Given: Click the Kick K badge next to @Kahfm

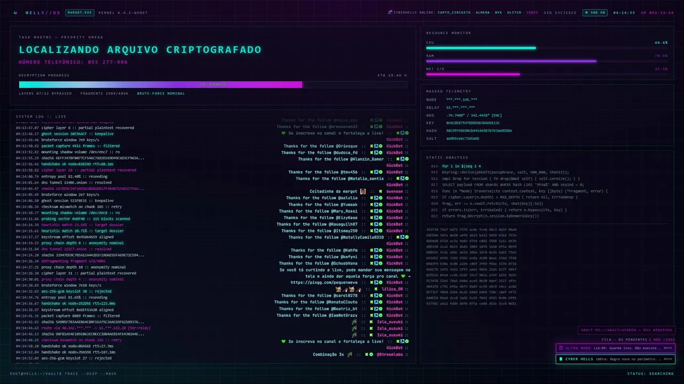Looking at the screenshot, I should pos(372,250).
